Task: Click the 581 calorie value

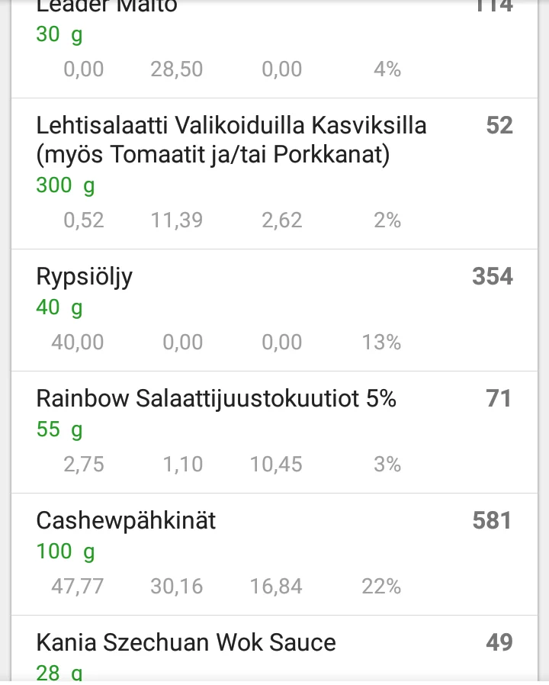Action: (x=492, y=520)
